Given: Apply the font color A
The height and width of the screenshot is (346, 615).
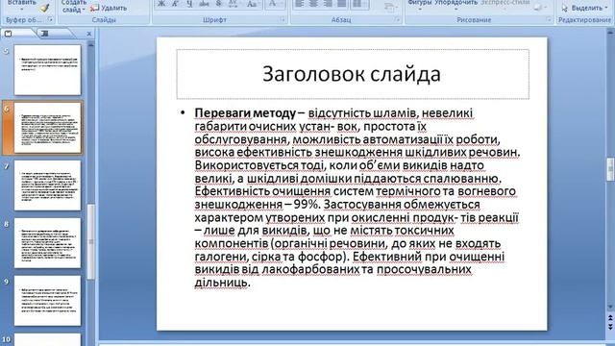Looking at the screenshot, I should click(x=274, y=4).
